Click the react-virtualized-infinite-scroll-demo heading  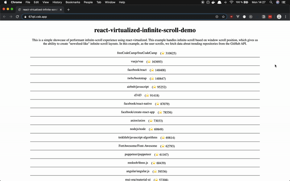[145, 30]
